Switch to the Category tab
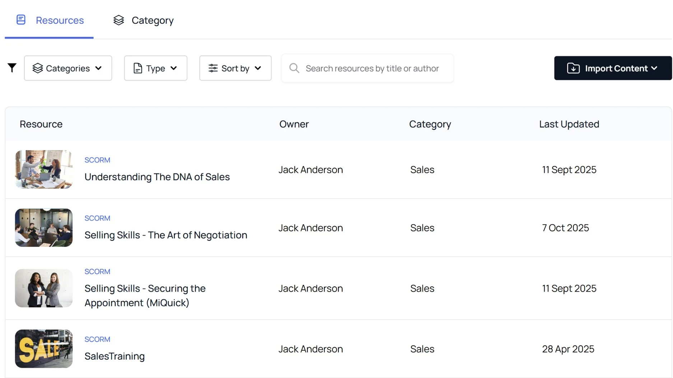The height and width of the screenshot is (378, 673). (152, 20)
